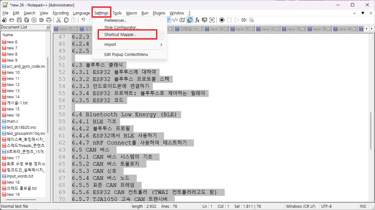Viewport: 375px width, 210px height.
Task: Open the File menu
Action: click(5, 13)
